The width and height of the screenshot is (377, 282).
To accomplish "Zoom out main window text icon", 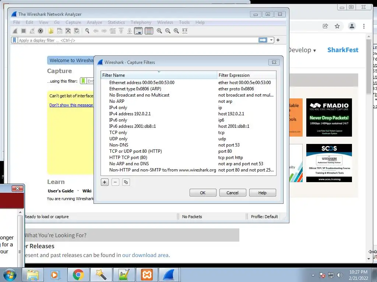I will click(x=168, y=31).
